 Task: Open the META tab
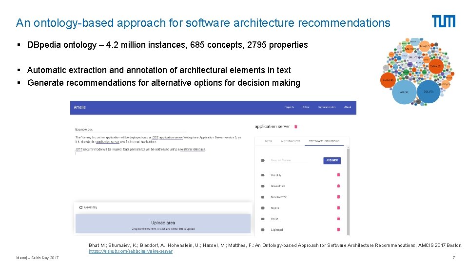tap(268, 141)
